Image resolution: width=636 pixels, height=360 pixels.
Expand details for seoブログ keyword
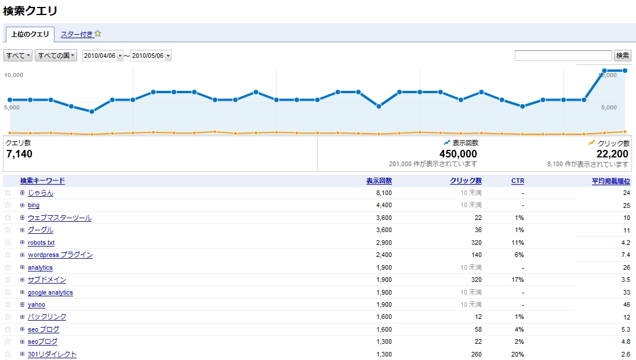pos(22,341)
